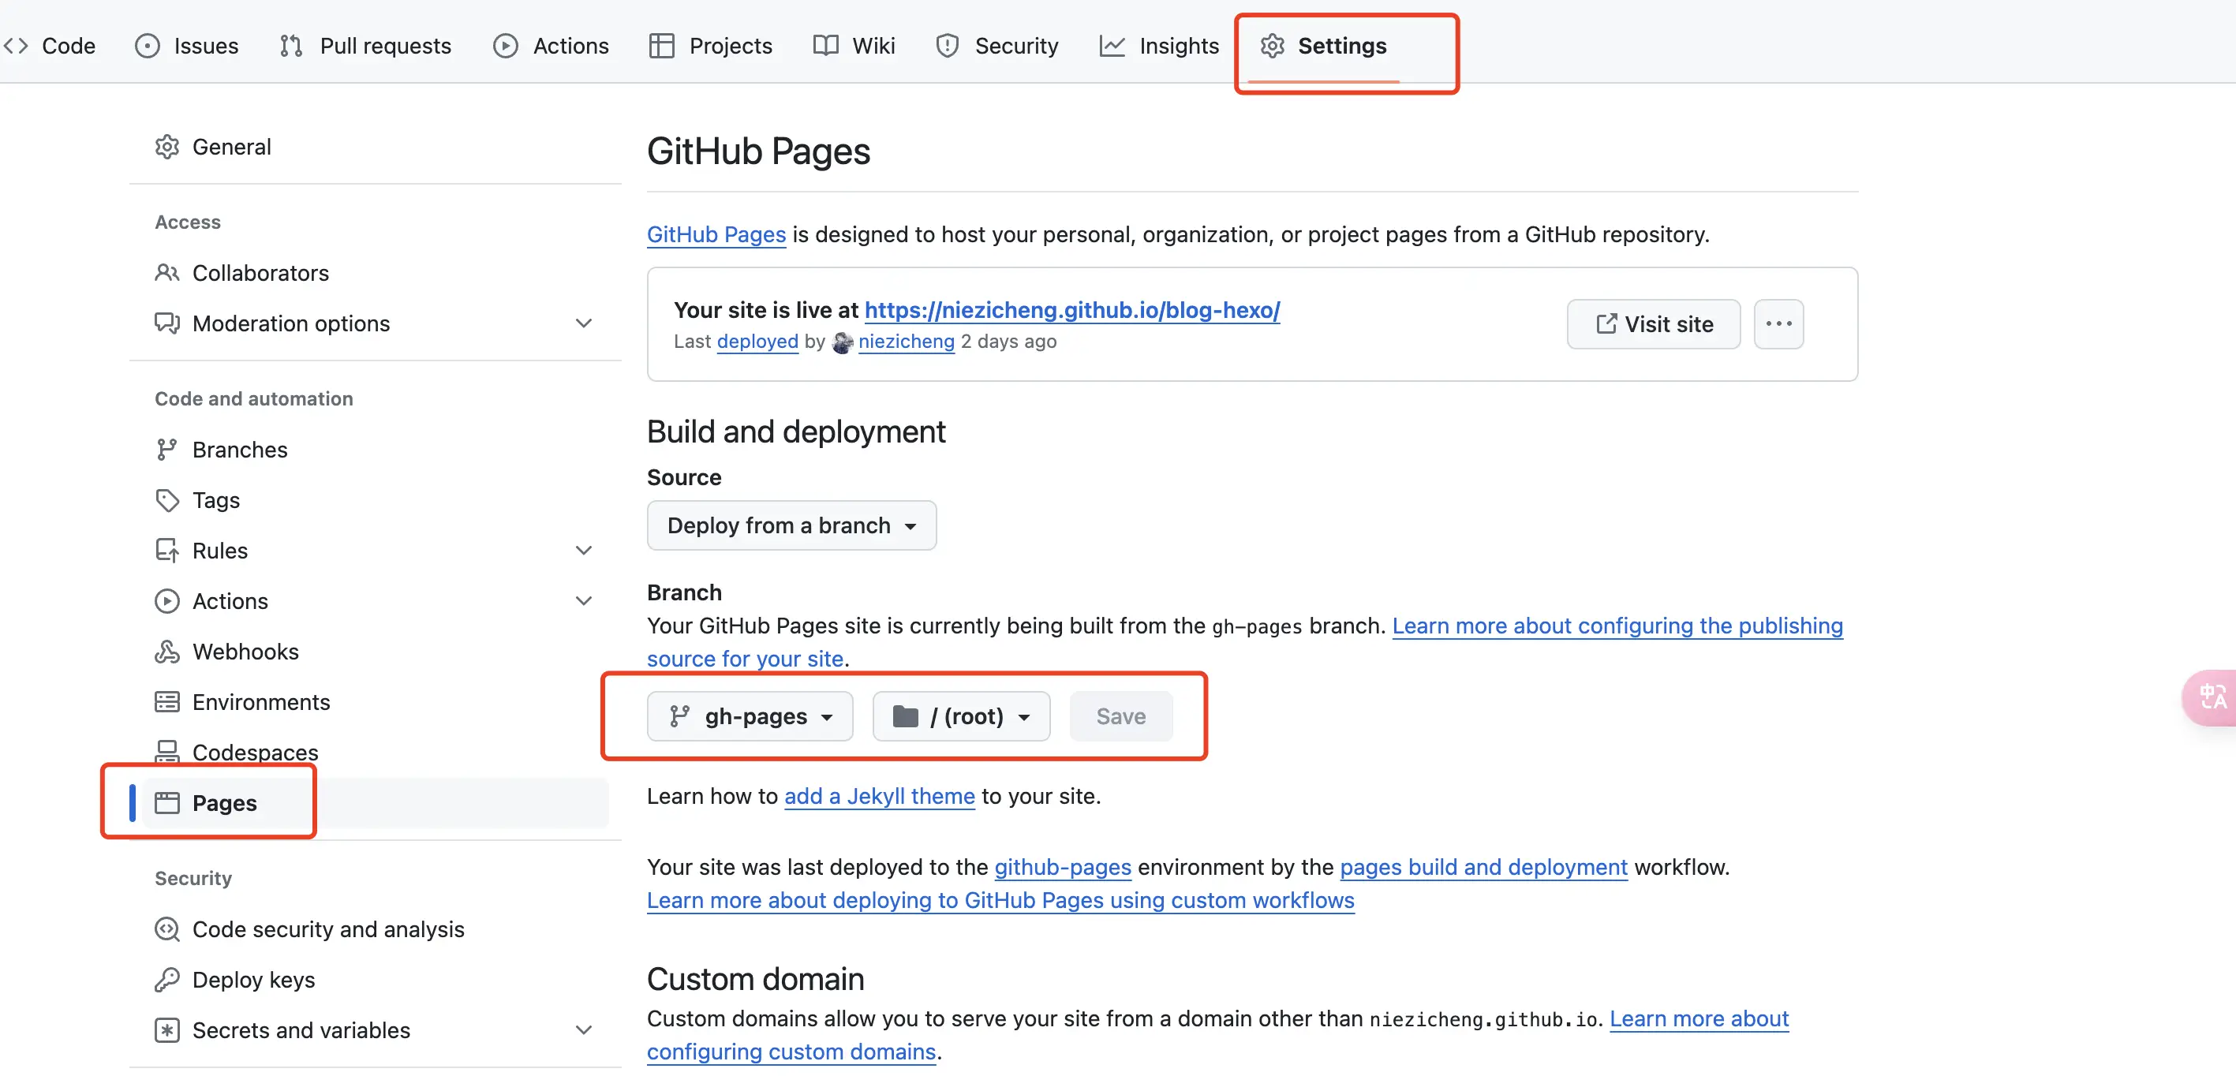This screenshot has width=2236, height=1076.
Task: View the Insights tab
Action: (1160, 45)
